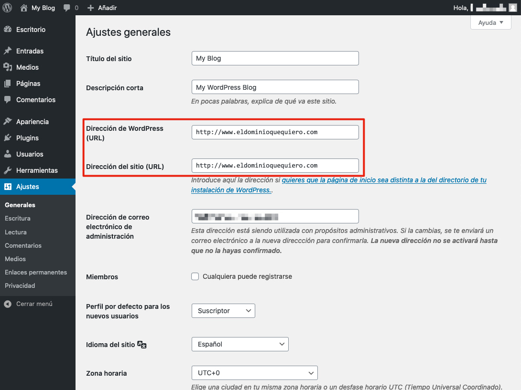Image resolution: width=521 pixels, height=390 pixels.
Task: Enable Cualquiera puede registrarse
Action: pyautogui.click(x=195, y=276)
